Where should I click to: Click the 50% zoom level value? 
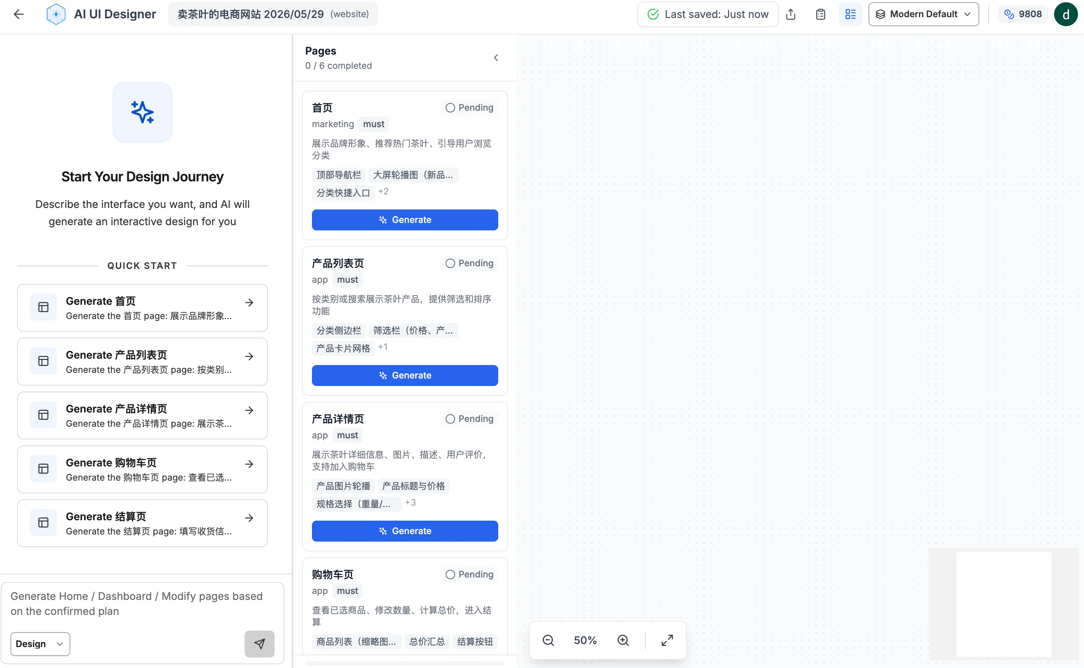pyautogui.click(x=585, y=640)
